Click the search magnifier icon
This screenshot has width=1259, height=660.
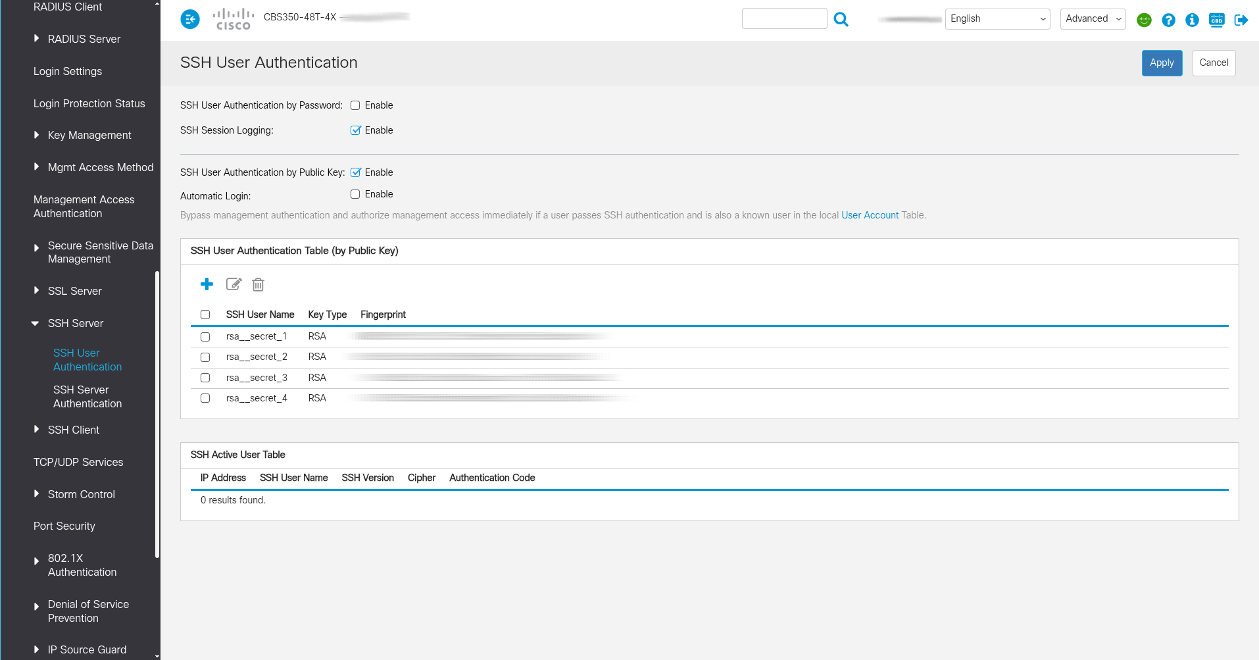click(x=841, y=19)
